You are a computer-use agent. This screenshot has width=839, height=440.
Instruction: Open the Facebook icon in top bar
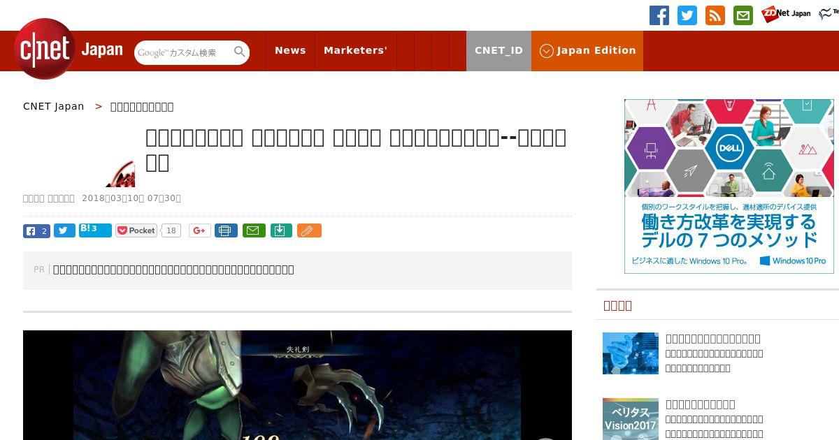click(x=659, y=15)
